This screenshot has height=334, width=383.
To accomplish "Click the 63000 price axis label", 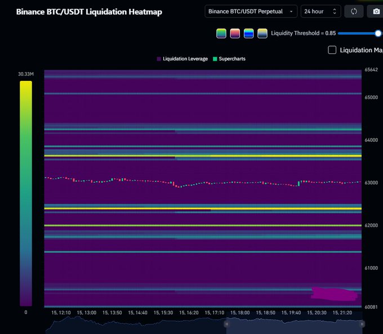I will (x=371, y=183).
